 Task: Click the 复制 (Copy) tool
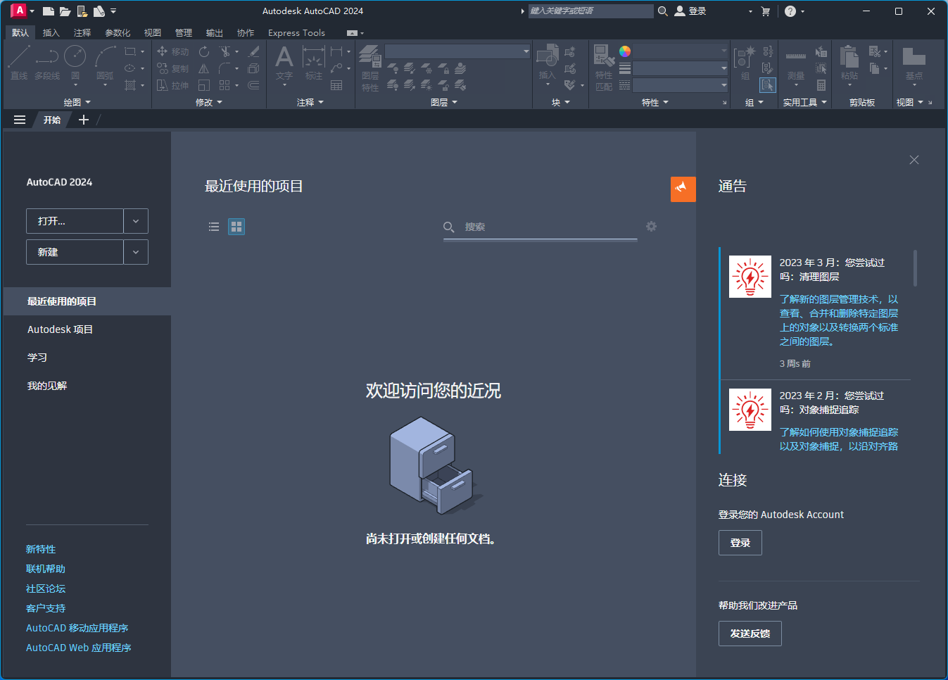(x=172, y=68)
